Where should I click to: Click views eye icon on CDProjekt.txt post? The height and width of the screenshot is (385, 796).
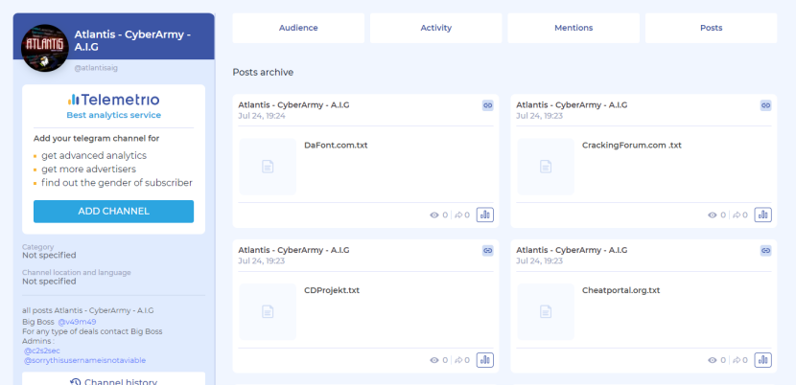(x=434, y=360)
